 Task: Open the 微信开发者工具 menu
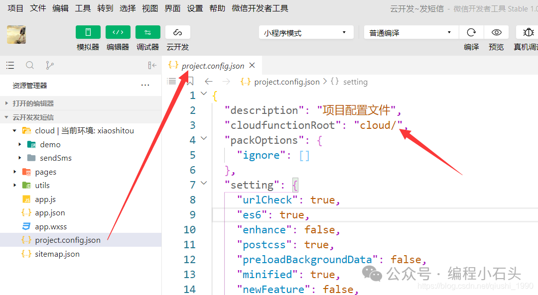[x=260, y=8]
